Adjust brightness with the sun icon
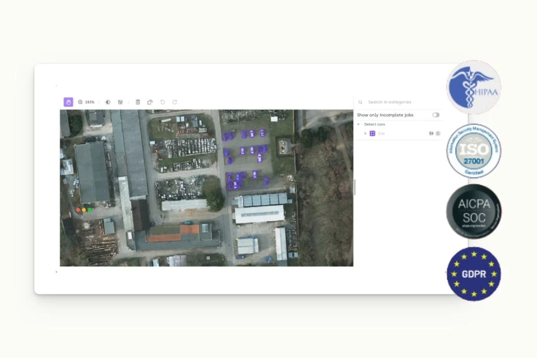 (x=108, y=102)
